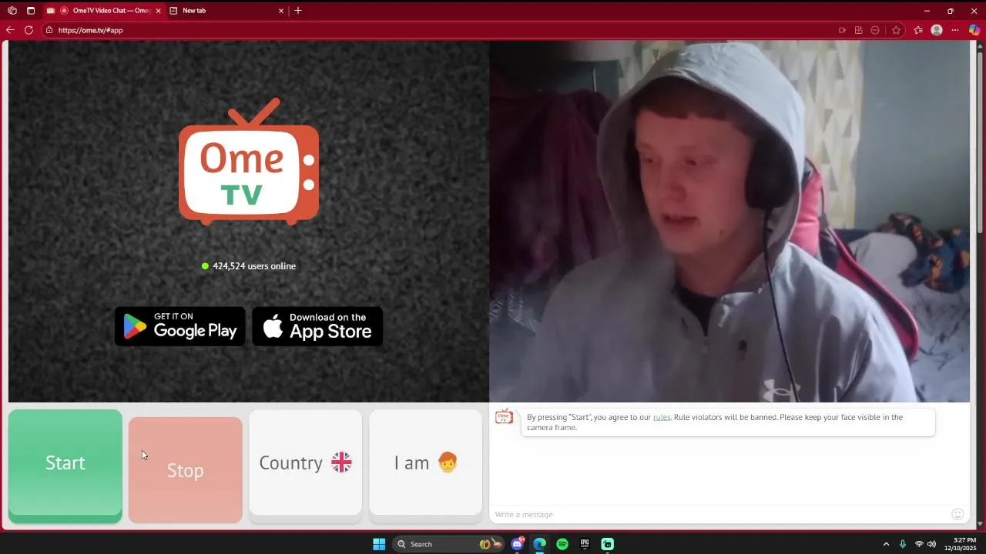The width and height of the screenshot is (986, 554).
Task: Open the favorites list icon
Action: tap(918, 30)
